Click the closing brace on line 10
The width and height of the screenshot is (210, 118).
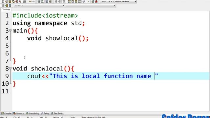14,84
